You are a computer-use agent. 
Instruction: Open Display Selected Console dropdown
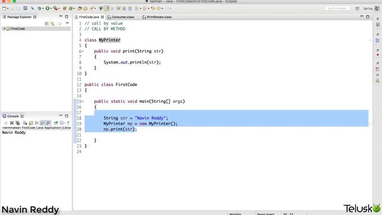65,124
